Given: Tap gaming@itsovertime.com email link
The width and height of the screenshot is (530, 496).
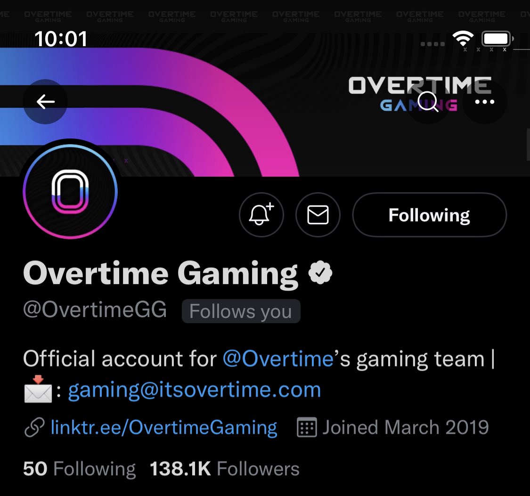Looking at the screenshot, I should 195,390.
